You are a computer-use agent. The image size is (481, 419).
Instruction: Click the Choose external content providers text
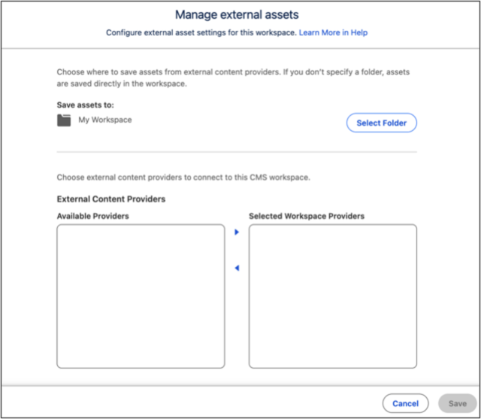pos(183,178)
